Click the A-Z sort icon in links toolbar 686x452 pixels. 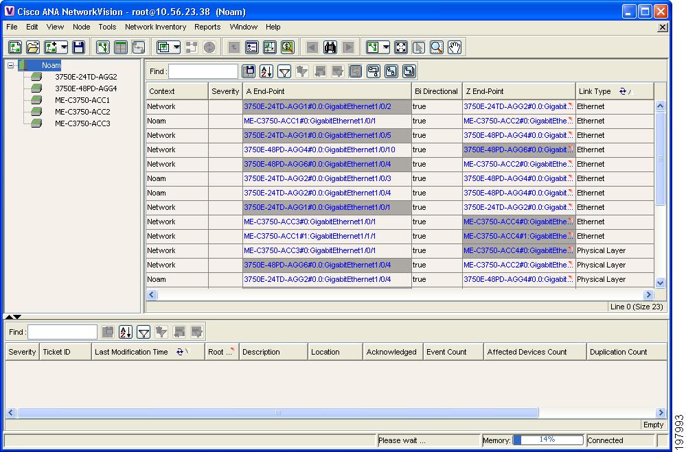(x=266, y=71)
